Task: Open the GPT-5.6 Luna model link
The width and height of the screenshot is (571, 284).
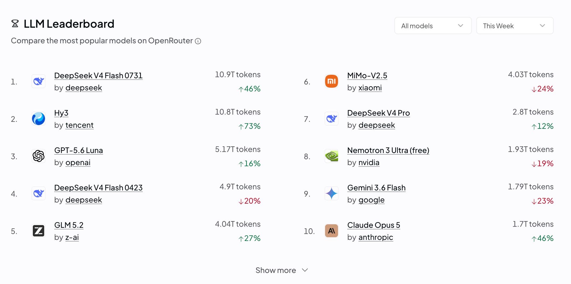Action: (x=78, y=150)
